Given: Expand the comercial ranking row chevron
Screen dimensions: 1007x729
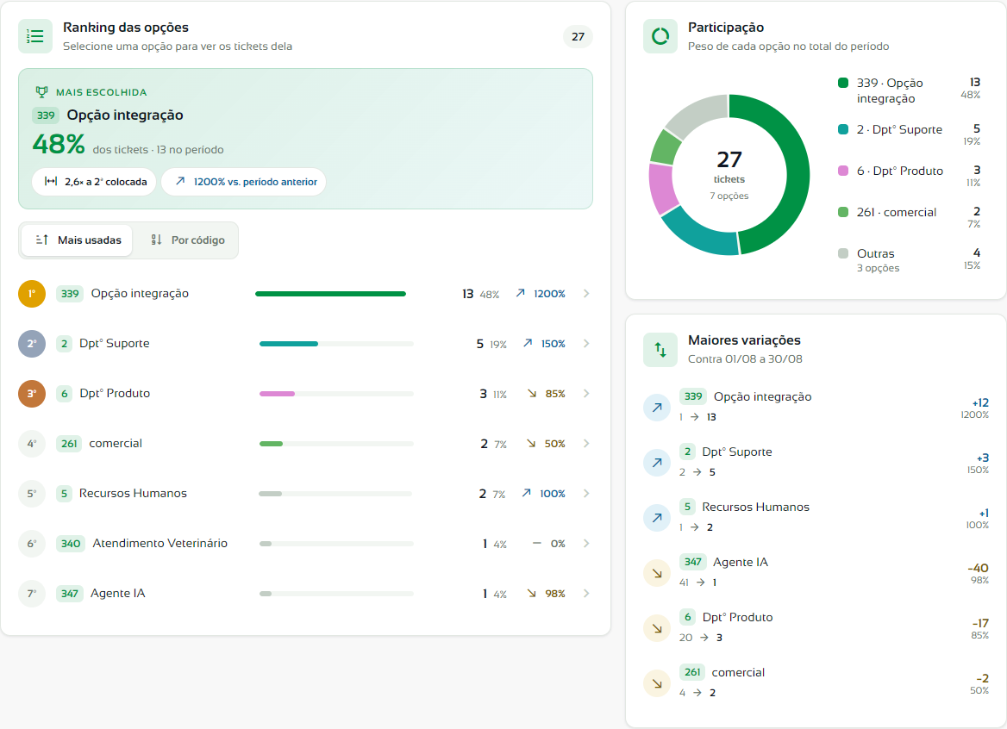Looking at the screenshot, I should 586,444.
